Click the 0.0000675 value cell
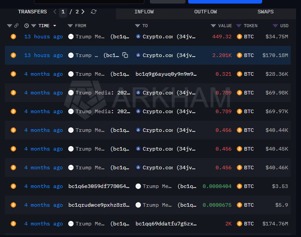The image size is (301, 237). [217, 205]
